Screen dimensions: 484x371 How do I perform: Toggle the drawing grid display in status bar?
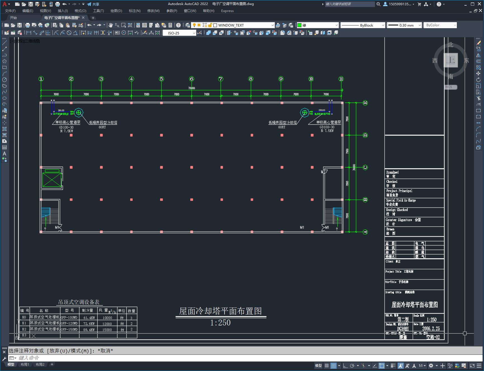point(326,365)
